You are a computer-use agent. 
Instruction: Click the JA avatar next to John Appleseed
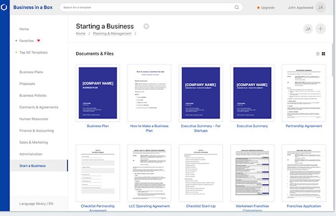[320, 7]
